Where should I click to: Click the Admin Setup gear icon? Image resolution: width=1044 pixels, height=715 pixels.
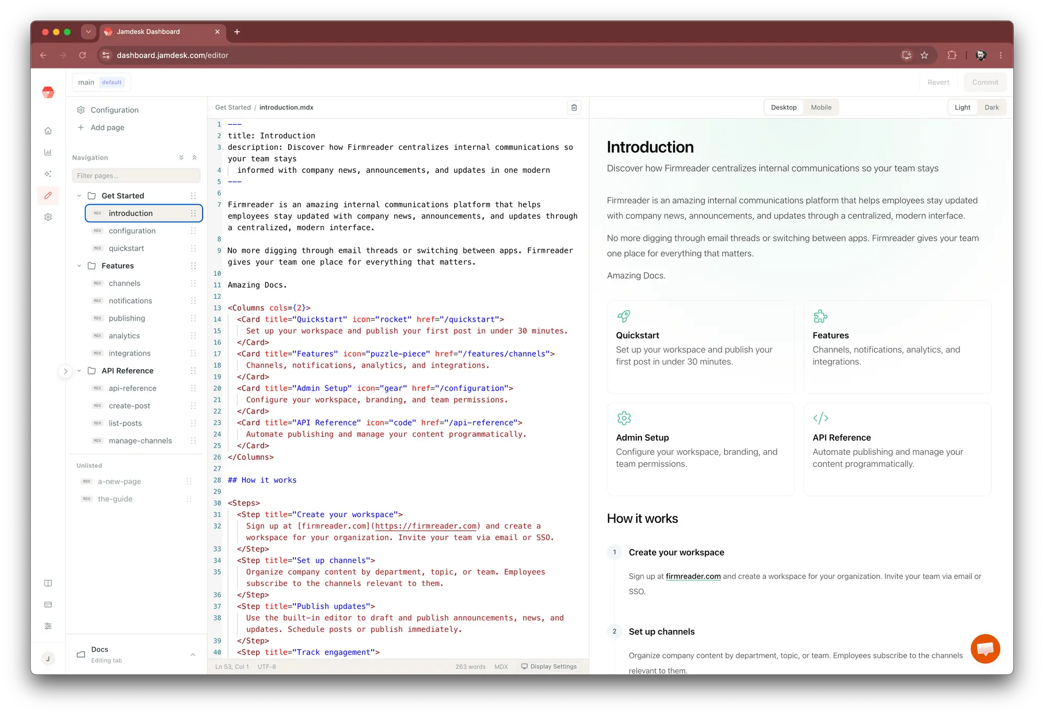click(624, 418)
